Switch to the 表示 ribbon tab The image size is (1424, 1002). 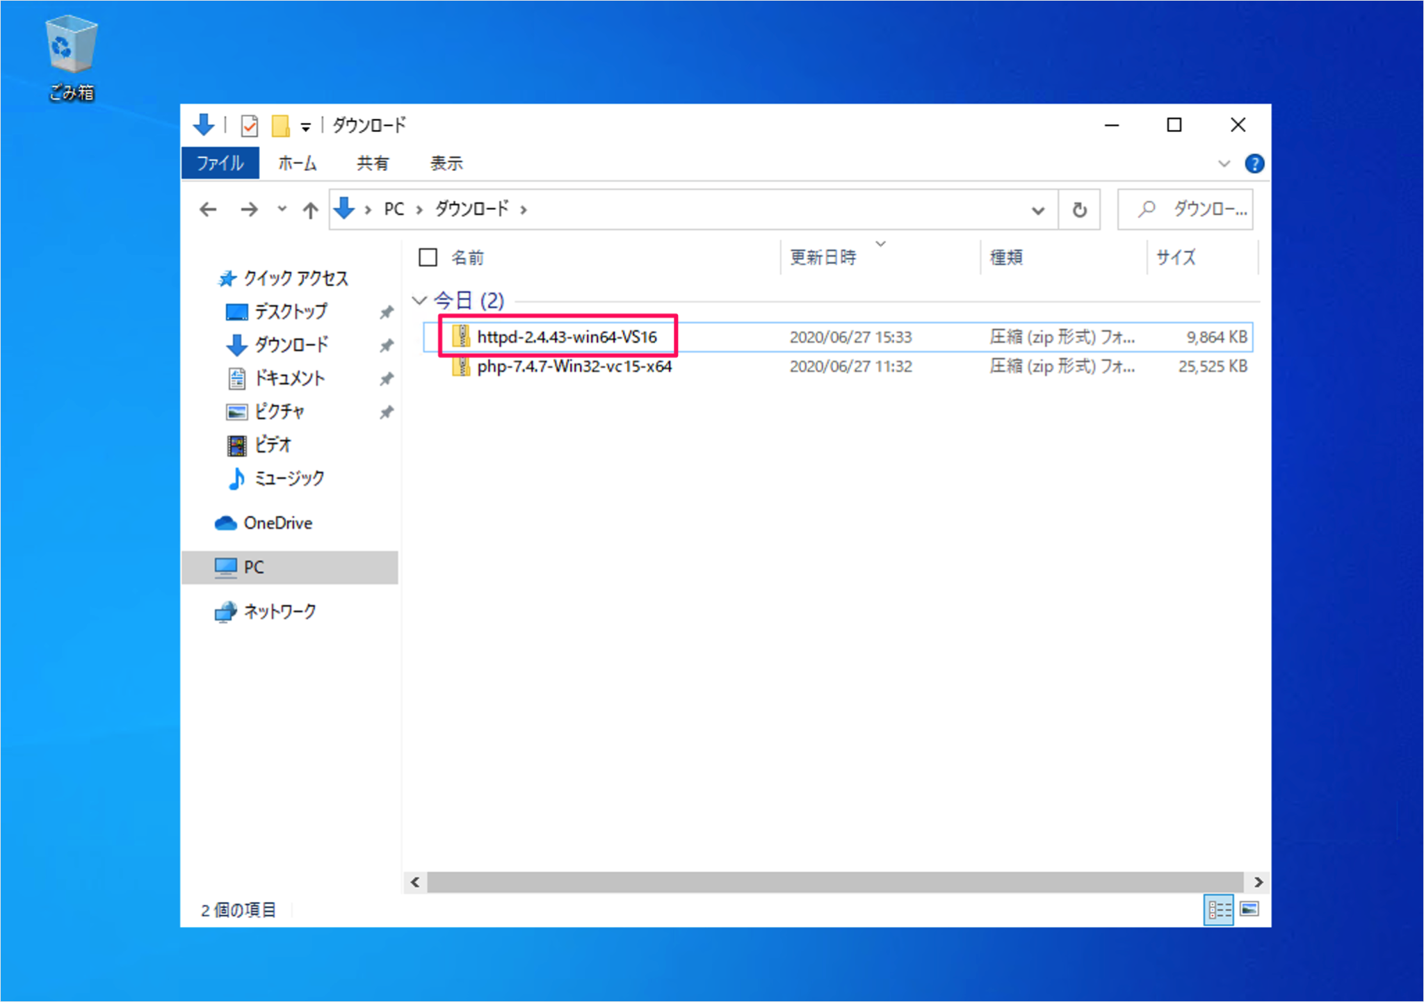click(447, 163)
